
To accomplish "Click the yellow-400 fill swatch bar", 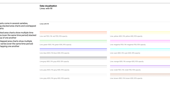I will point(140,33).
